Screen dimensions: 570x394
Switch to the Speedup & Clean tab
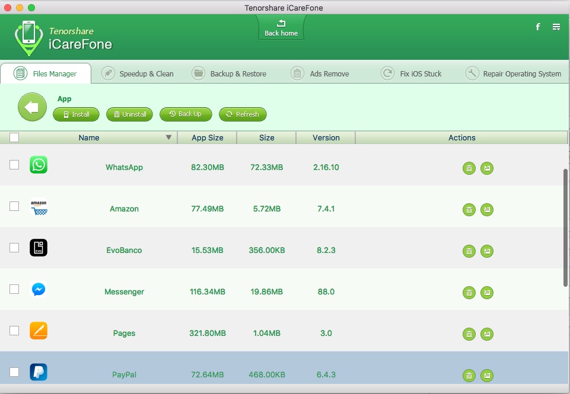tap(138, 73)
